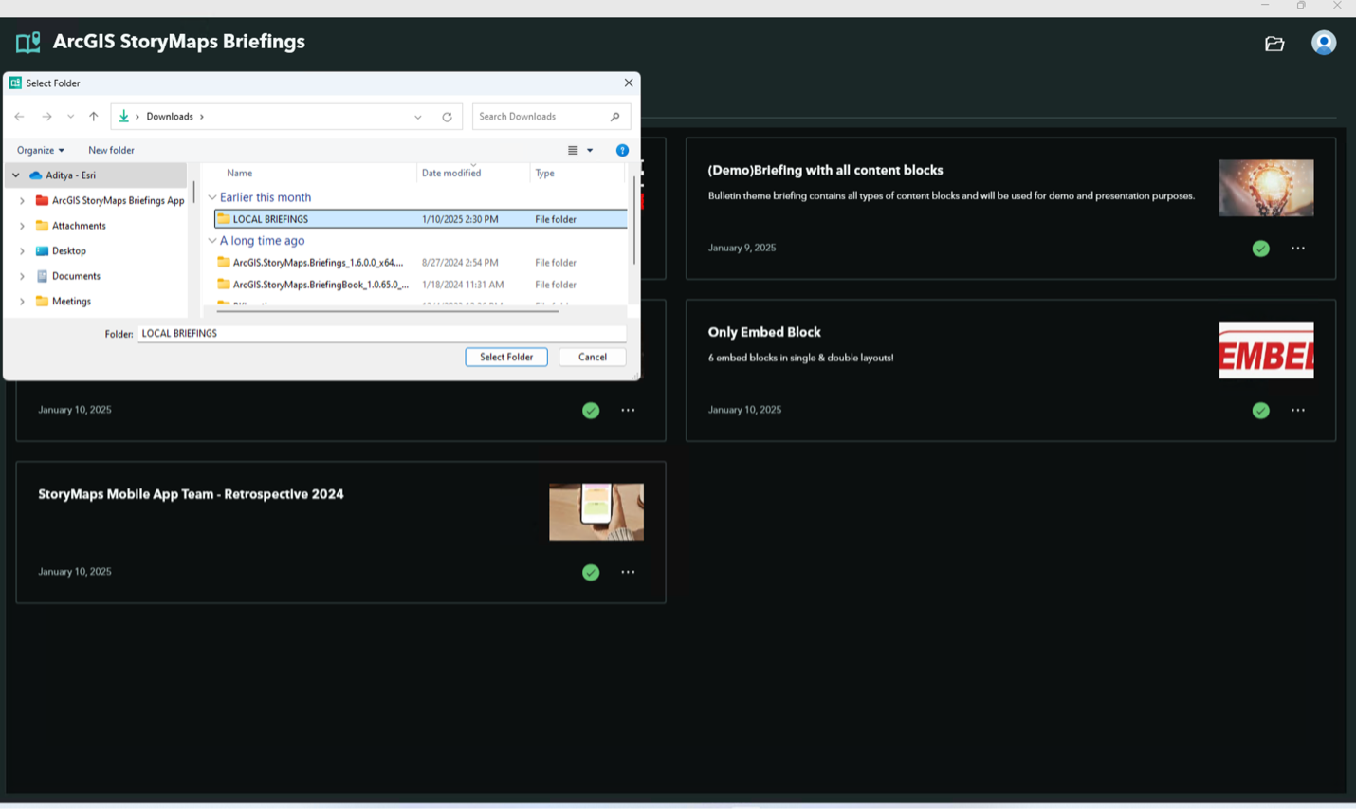Click the LOCAL BRIEFINGS folder icon

tap(224, 219)
